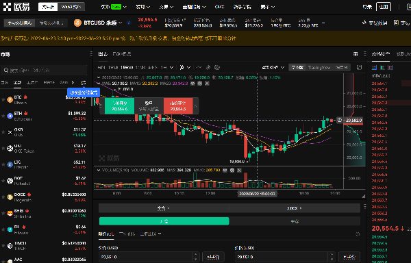Open the OKC nav link
Screen dimensions: 411x263
point(219,7)
